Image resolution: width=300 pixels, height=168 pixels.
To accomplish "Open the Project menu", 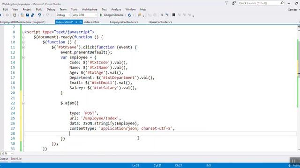I will (27, 9).
